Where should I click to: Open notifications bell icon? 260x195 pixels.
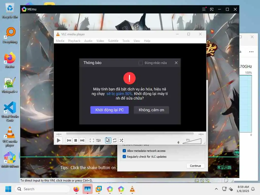pos(253,189)
